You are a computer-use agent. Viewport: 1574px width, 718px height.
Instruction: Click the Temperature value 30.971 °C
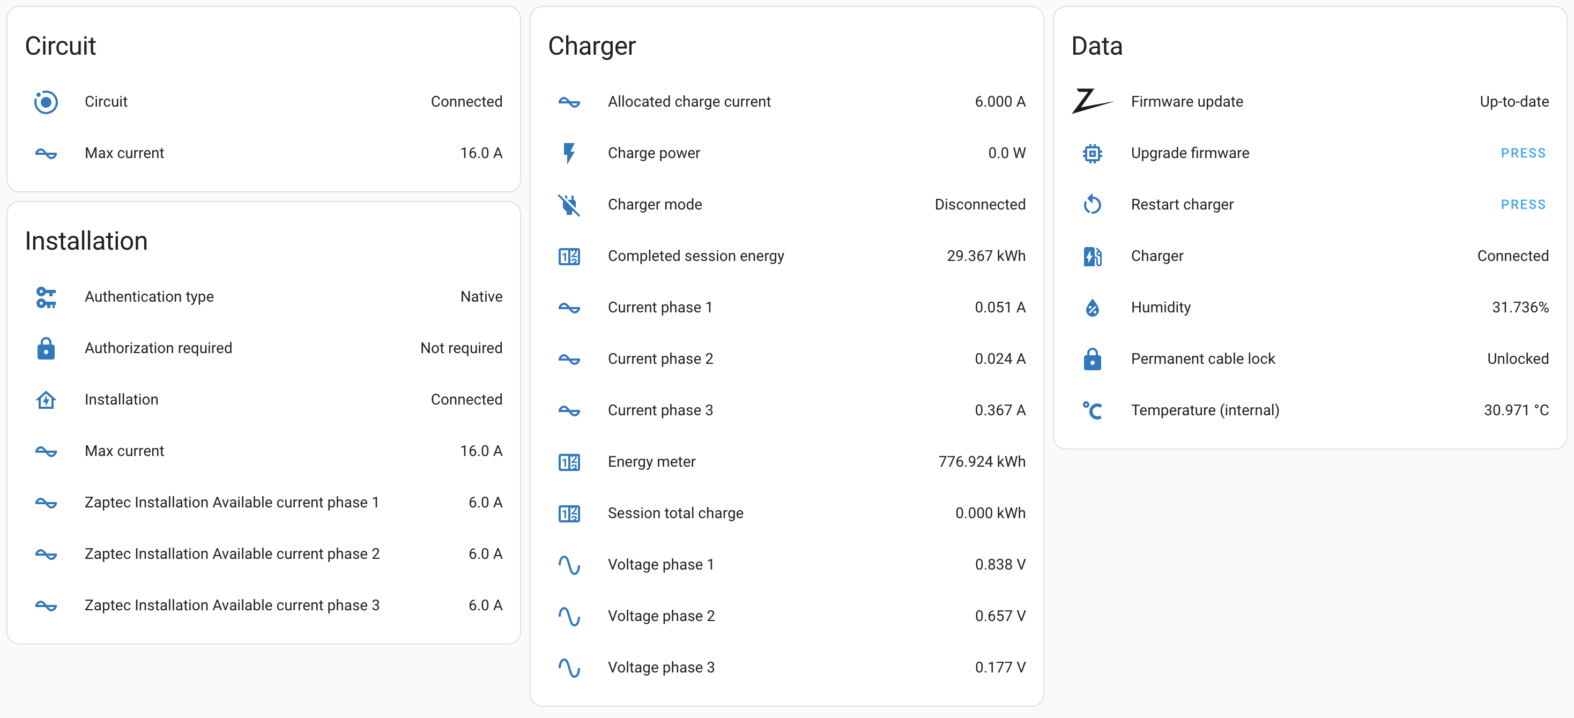pyautogui.click(x=1516, y=410)
